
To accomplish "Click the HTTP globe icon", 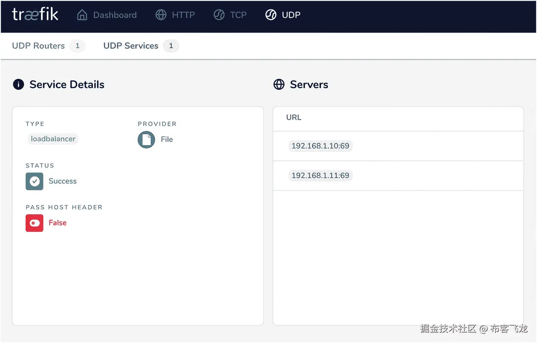I will (161, 15).
